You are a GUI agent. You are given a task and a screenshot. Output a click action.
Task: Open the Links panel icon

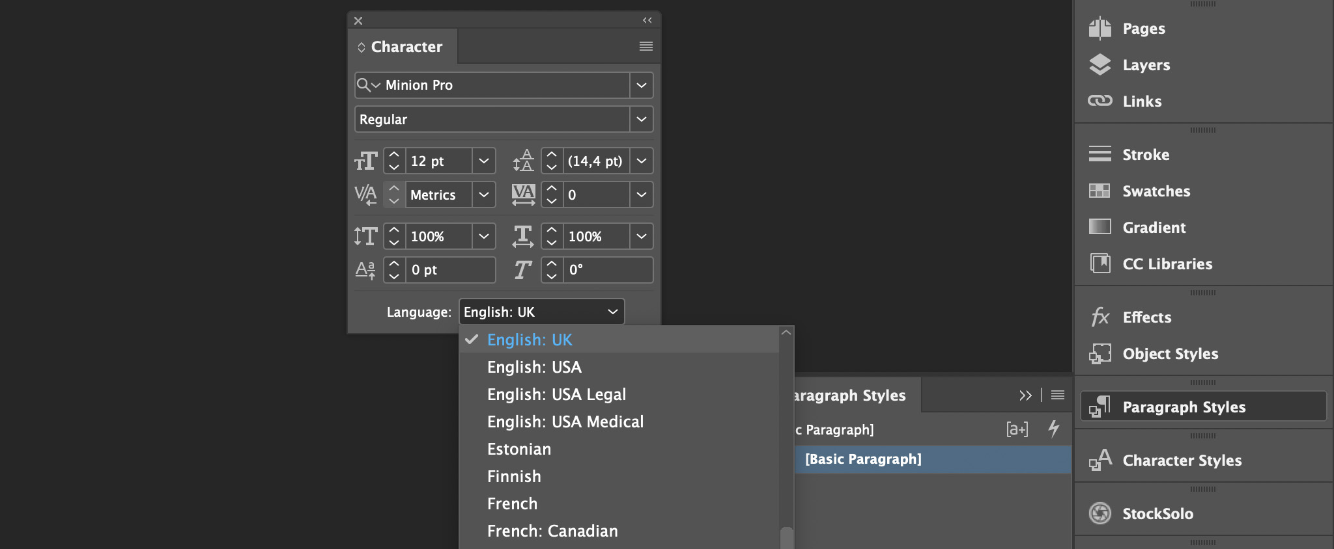[x=1100, y=101]
